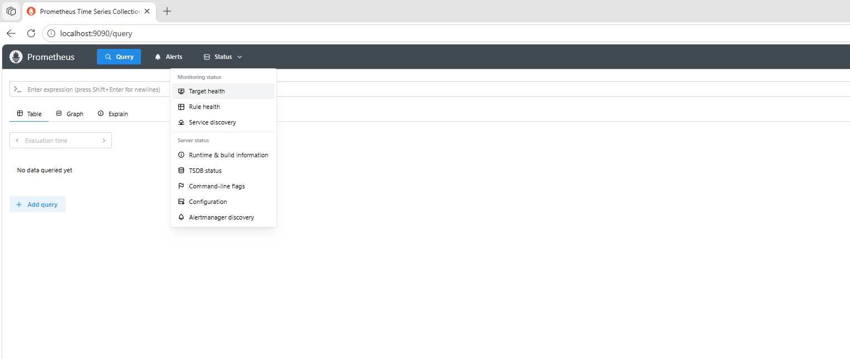850x359 pixels.
Task: Click the Add query button
Action: 37,205
